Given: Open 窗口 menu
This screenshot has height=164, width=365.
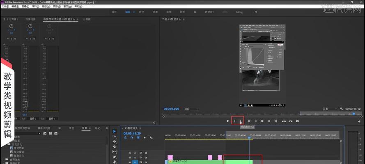Looking at the screenshot, I should [x=67, y=7].
